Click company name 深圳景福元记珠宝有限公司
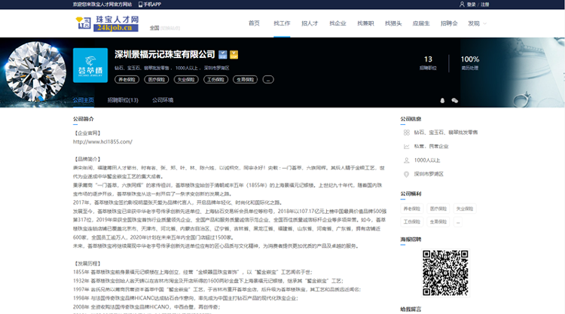The width and height of the screenshot is (565, 314). [165, 54]
